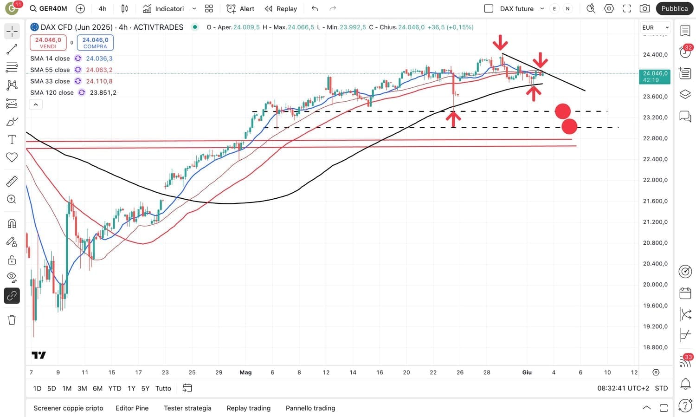Screen dimensions: 696x417
Task: Open alerts panel with clock icon
Action: point(685,52)
